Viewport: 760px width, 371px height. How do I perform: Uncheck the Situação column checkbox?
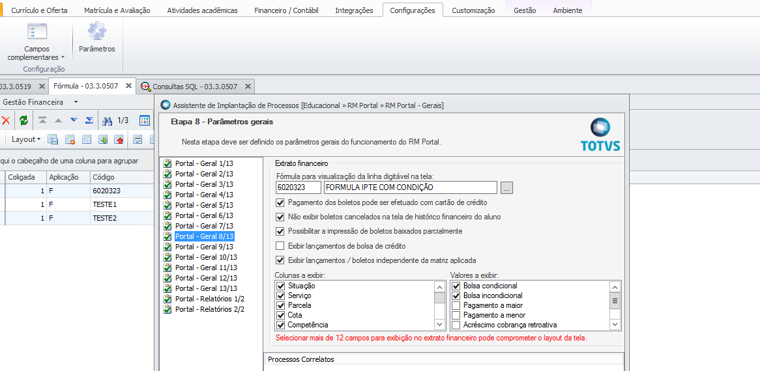tap(280, 286)
